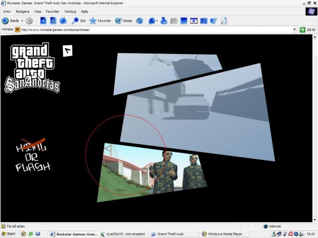The width and height of the screenshot is (318, 238).
Task: Open the Mail icon dropdown arrow
Action: (x=156, y=21)
